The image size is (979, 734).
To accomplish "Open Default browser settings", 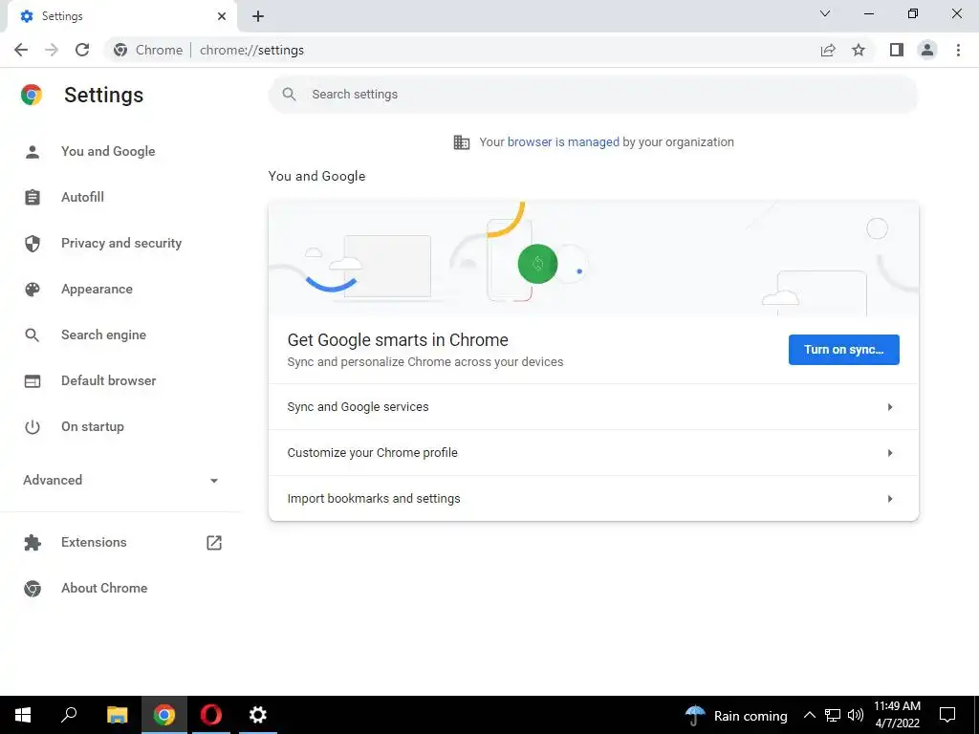I will pos(109,380).
